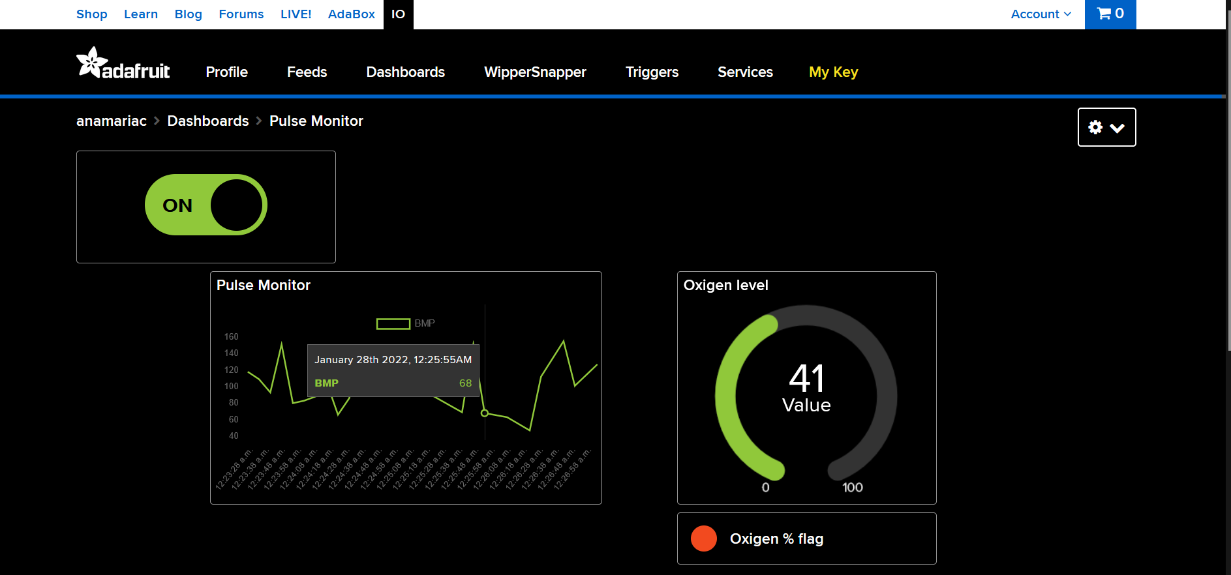The height and width of the screenshot is (575, 1231).
Task: Click the red Oxigen % flag indicator
Action: pyautogui.click(x=704, y=538)
